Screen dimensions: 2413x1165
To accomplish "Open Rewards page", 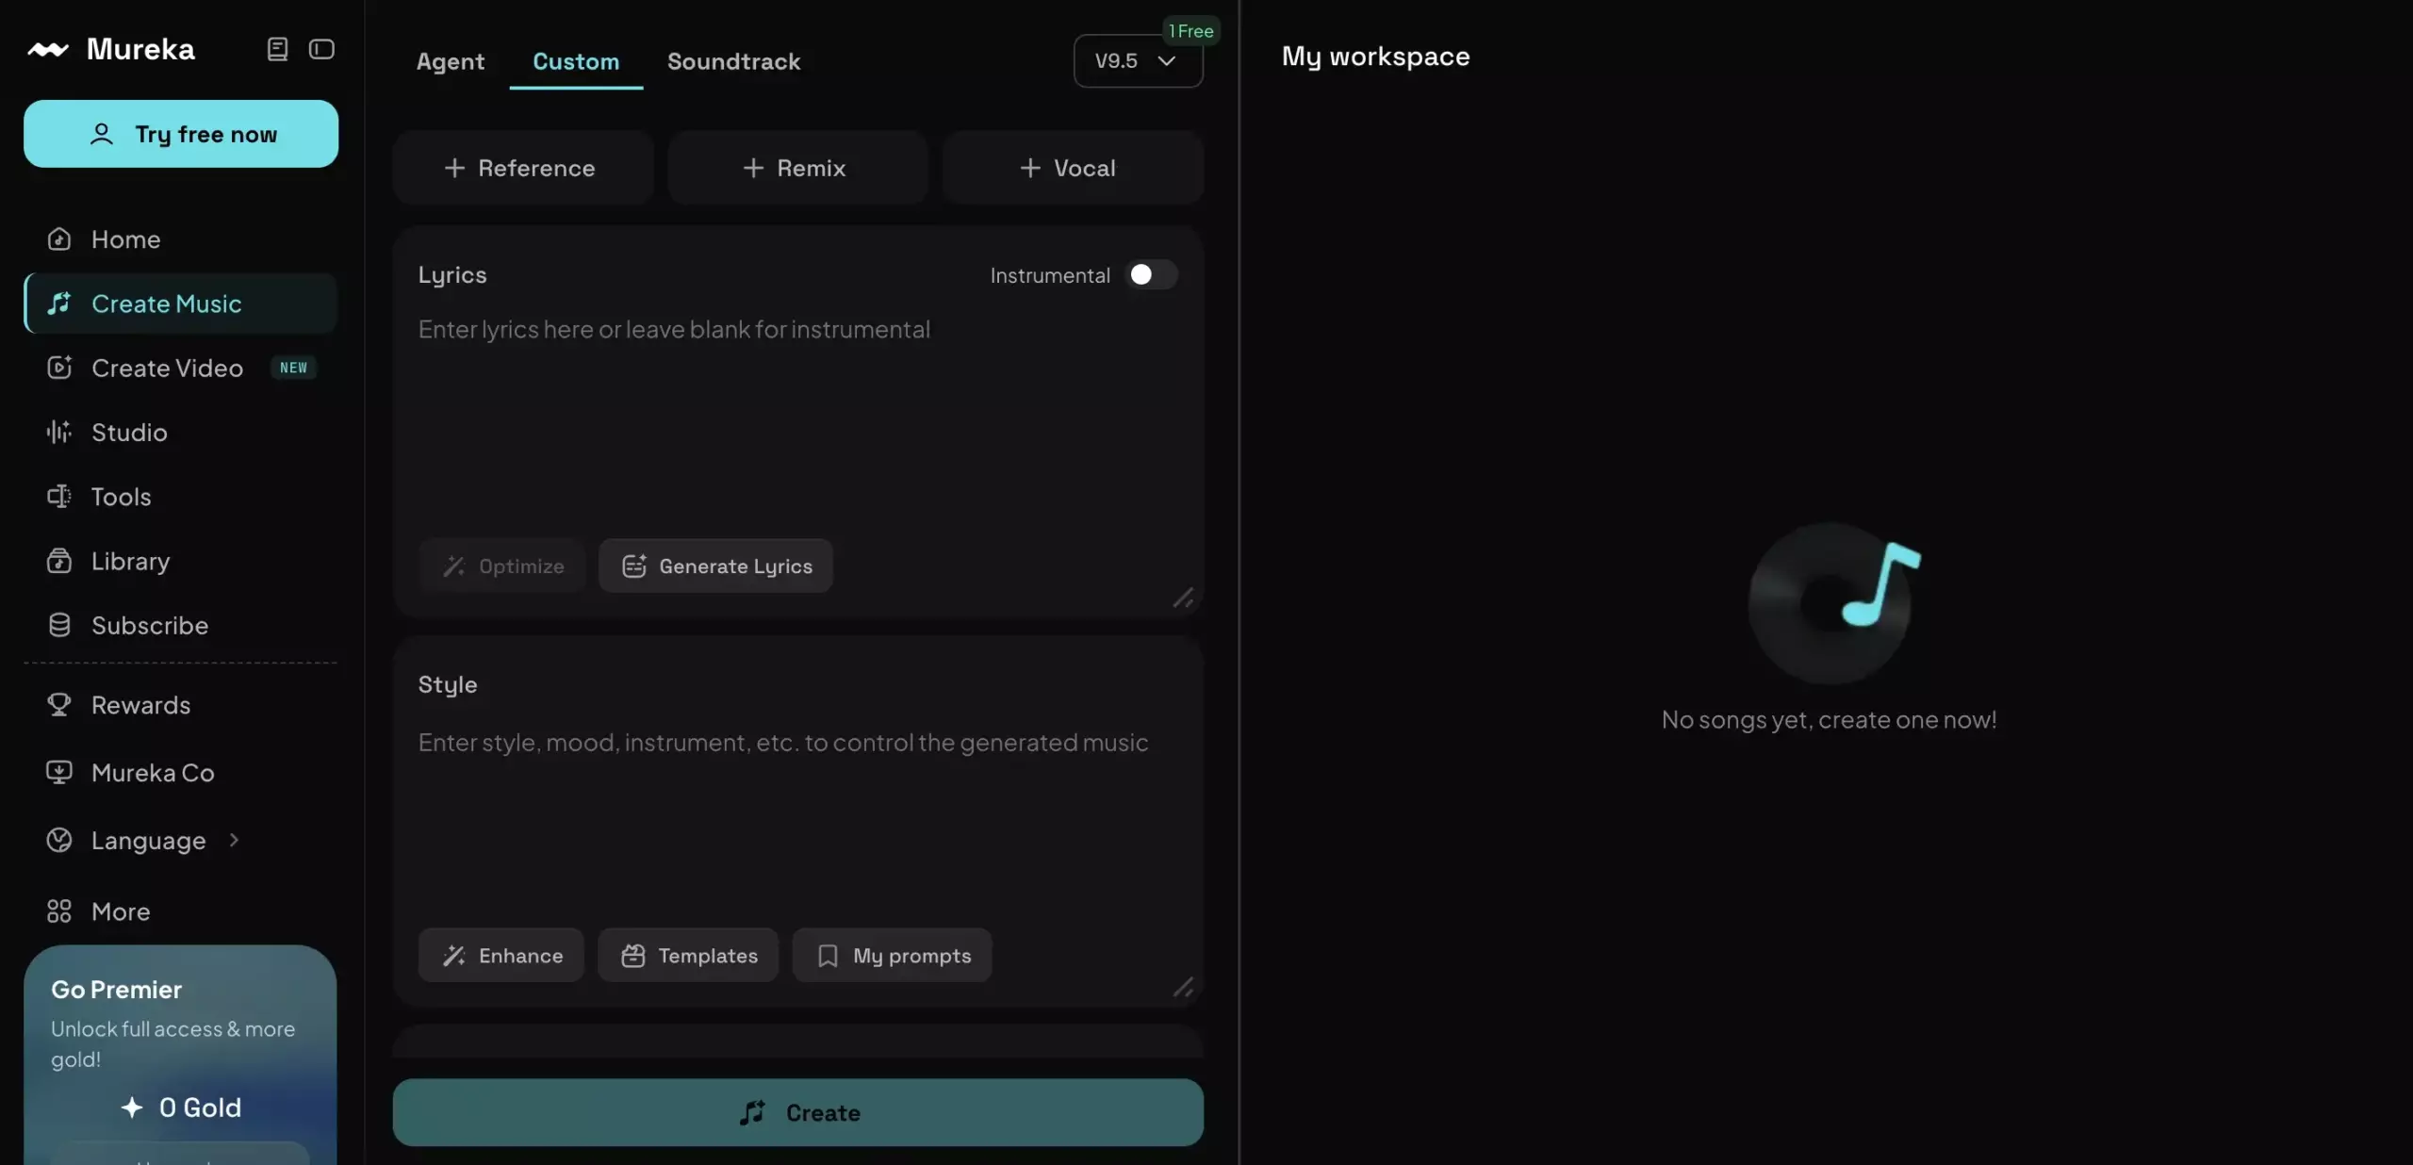I will [180, 705].
